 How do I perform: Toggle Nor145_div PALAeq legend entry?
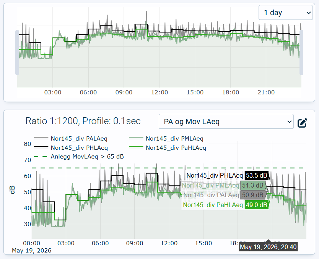71,139
